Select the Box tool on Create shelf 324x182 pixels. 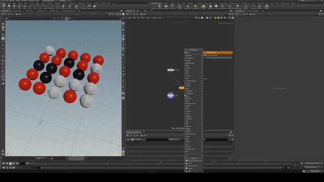pos(4,7)
